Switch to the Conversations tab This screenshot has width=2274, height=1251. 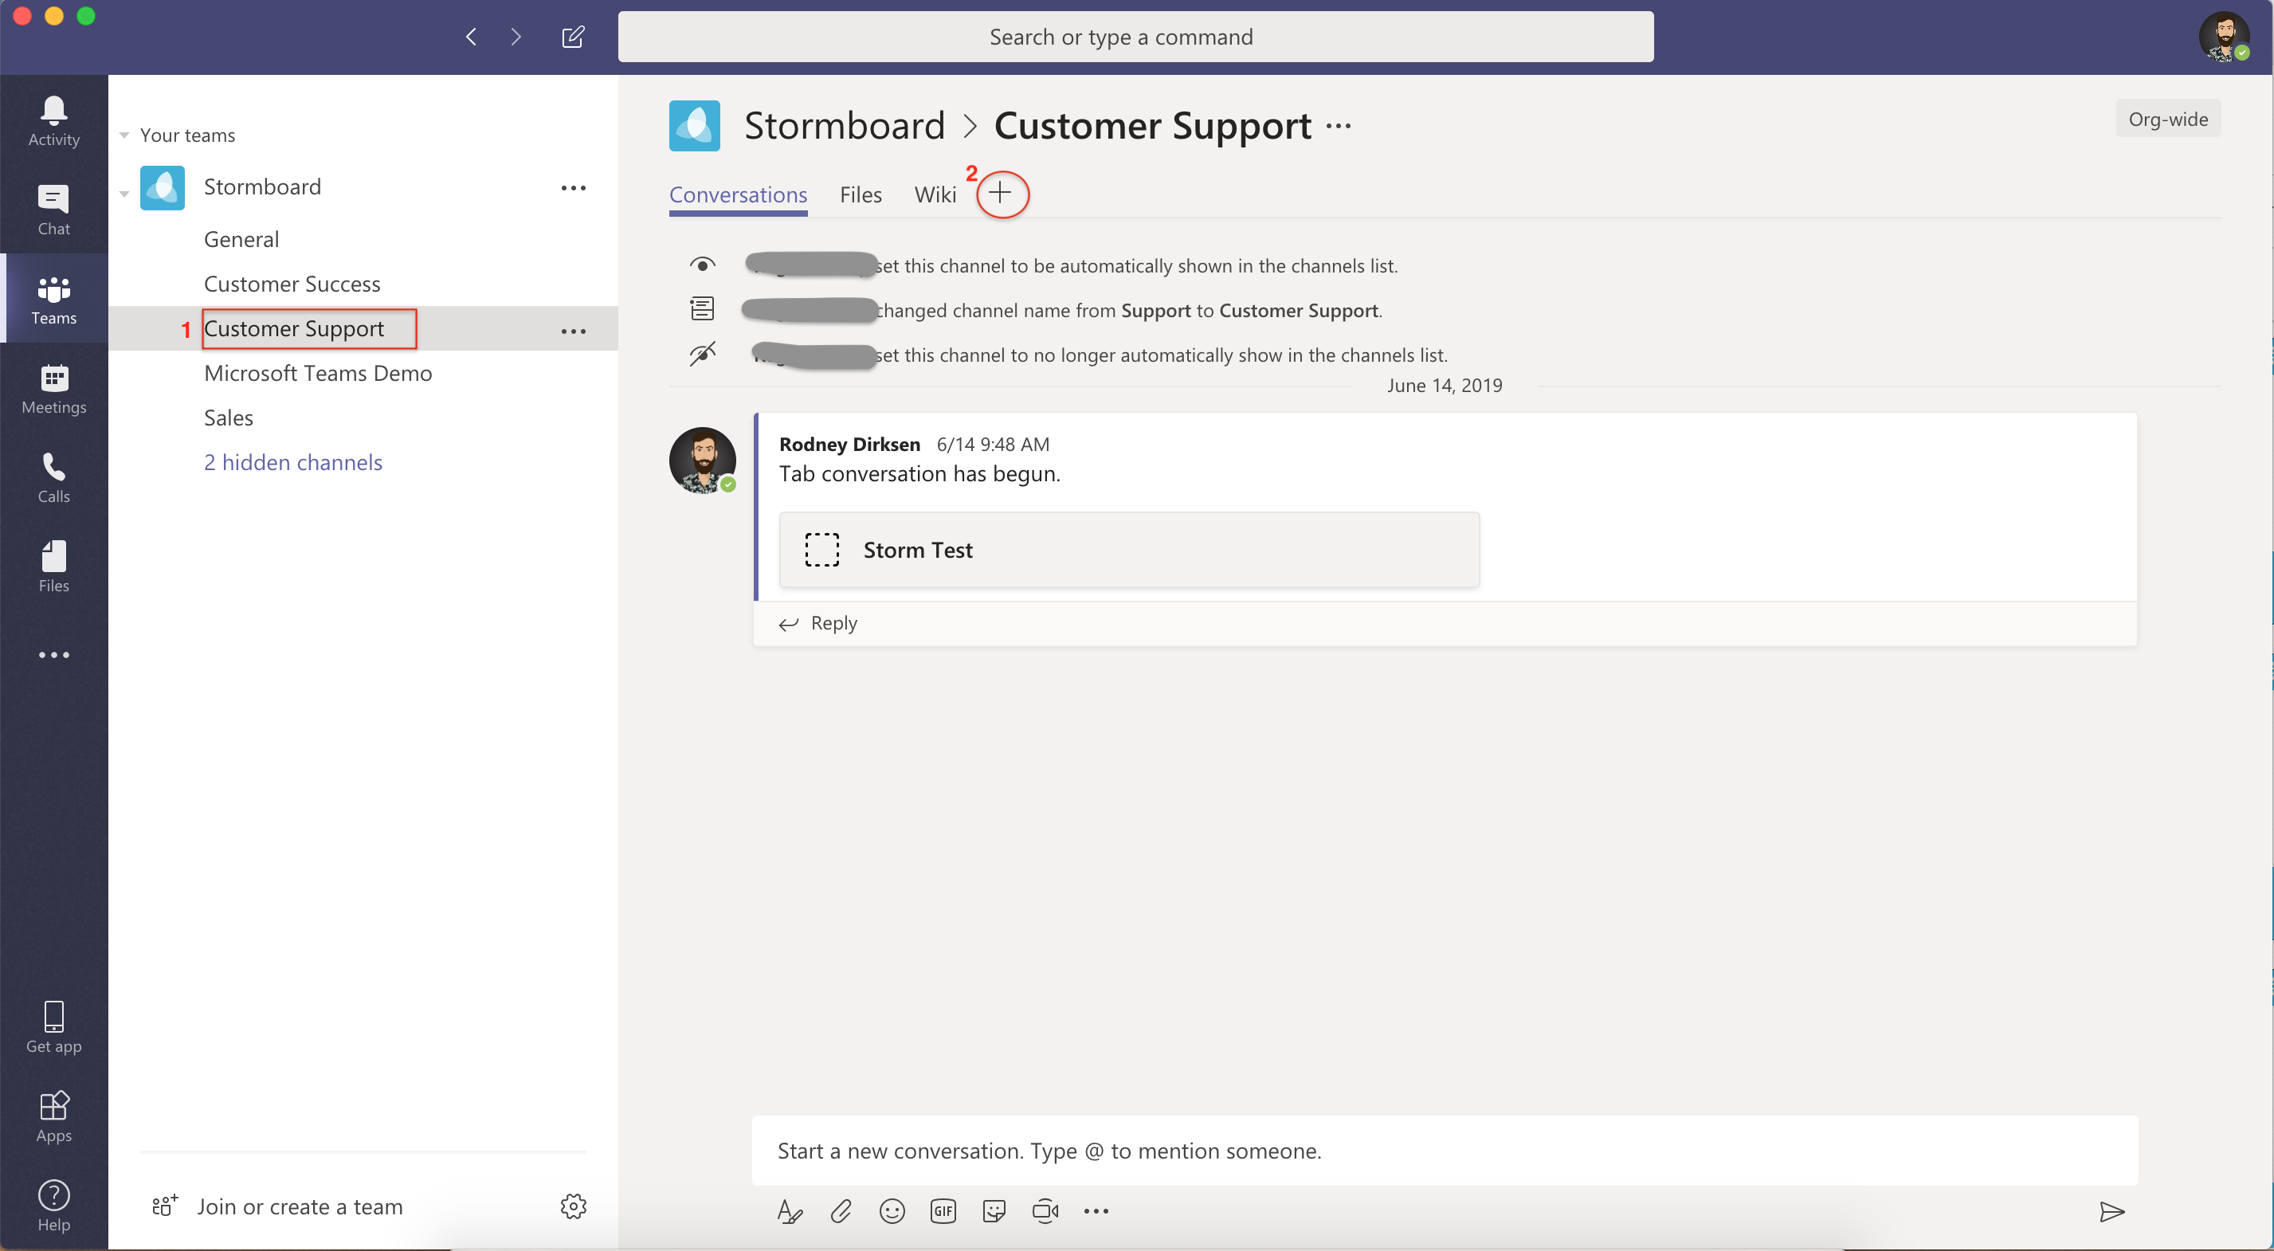(738, 195)
